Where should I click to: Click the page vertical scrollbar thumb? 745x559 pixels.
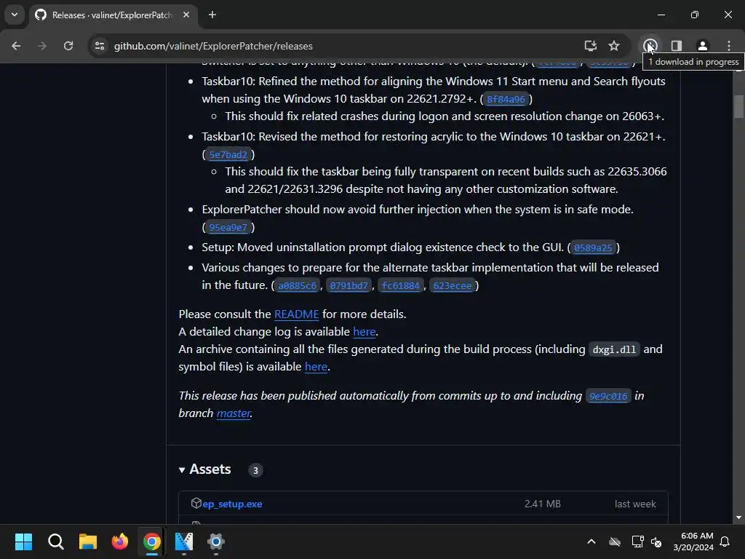pyautogui.click(x=738, y=106)
